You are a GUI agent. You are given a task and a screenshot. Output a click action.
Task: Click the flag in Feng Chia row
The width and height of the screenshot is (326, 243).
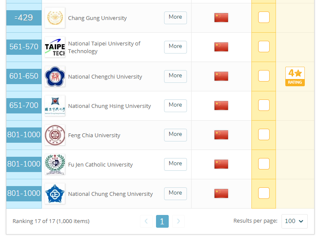pos(221,135)
